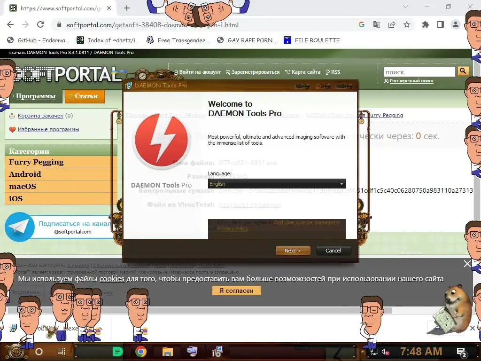The width and height of the screenshot is (481, 361).
Task: Click the address bar URL
Action: point(153,25)
